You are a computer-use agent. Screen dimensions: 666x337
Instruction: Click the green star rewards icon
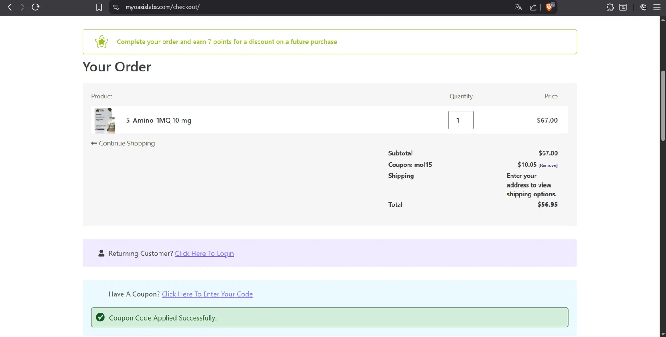tap(102, 42)
